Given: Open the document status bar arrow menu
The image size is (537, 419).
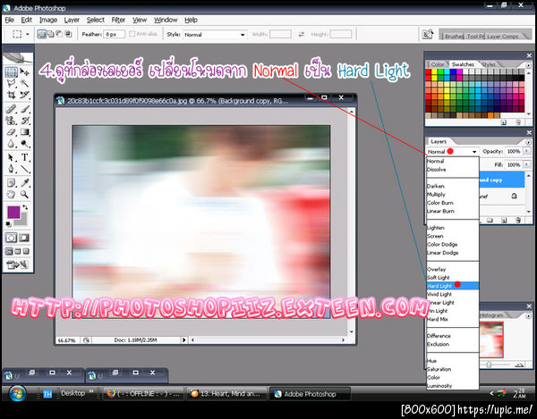Looking at the screenshot, I should (x=183, y=340).
